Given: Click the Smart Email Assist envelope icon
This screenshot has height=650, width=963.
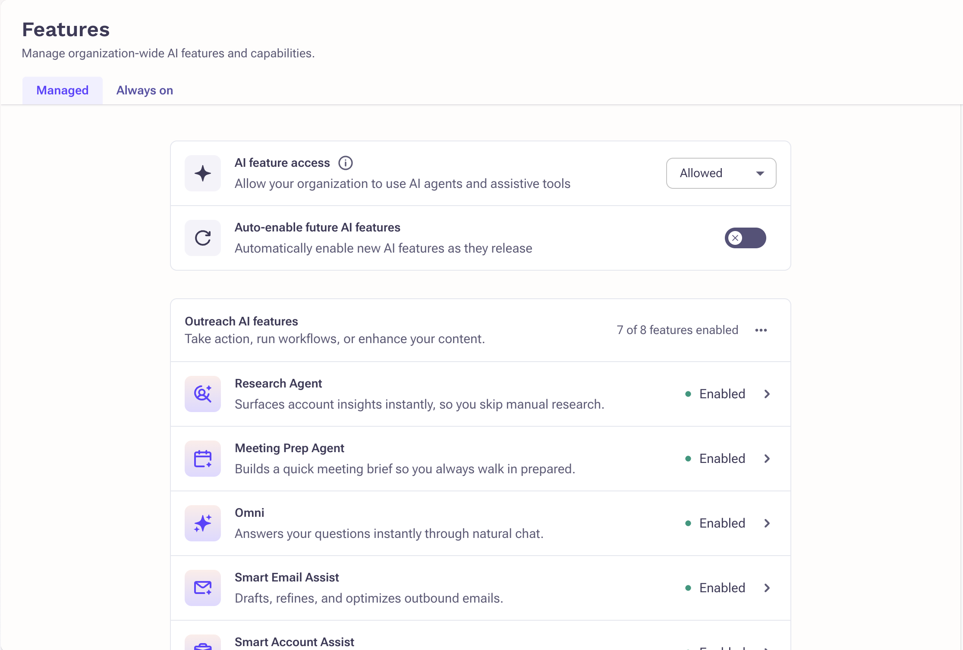Looking at the screenshot, I should pyautogui.click(x=202, y=588).
